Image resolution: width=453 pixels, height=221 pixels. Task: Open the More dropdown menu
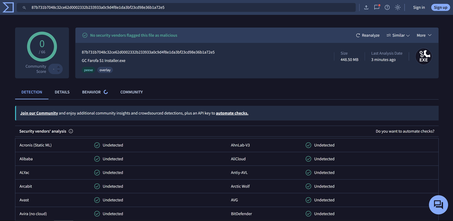(424, 35)
